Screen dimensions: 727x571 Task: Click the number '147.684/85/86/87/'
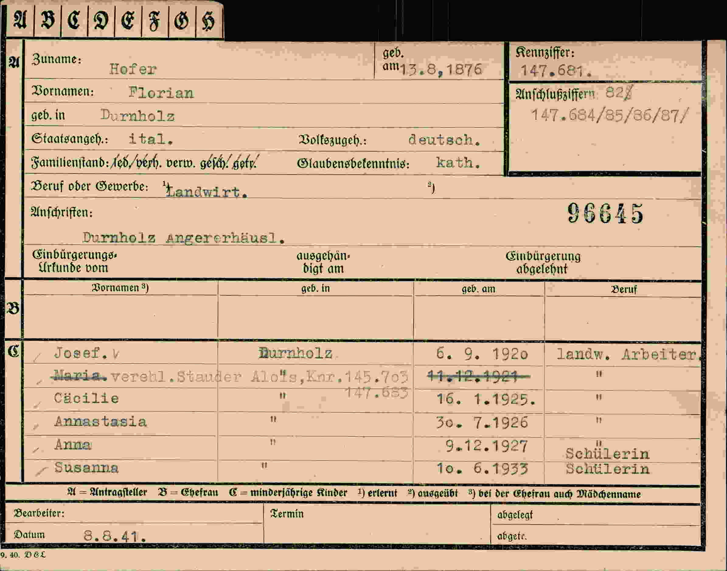point(610,116)
